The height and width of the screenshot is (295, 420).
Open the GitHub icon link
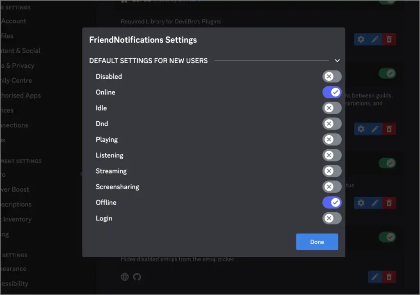coord(137,277)
